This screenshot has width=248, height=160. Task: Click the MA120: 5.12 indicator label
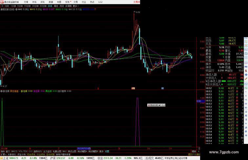(x=75, y=10)
